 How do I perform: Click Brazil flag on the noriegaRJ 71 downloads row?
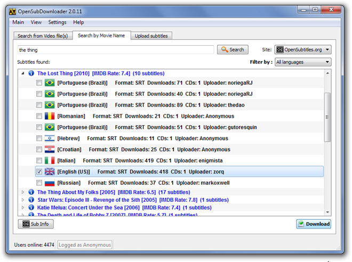coord(50,83)
